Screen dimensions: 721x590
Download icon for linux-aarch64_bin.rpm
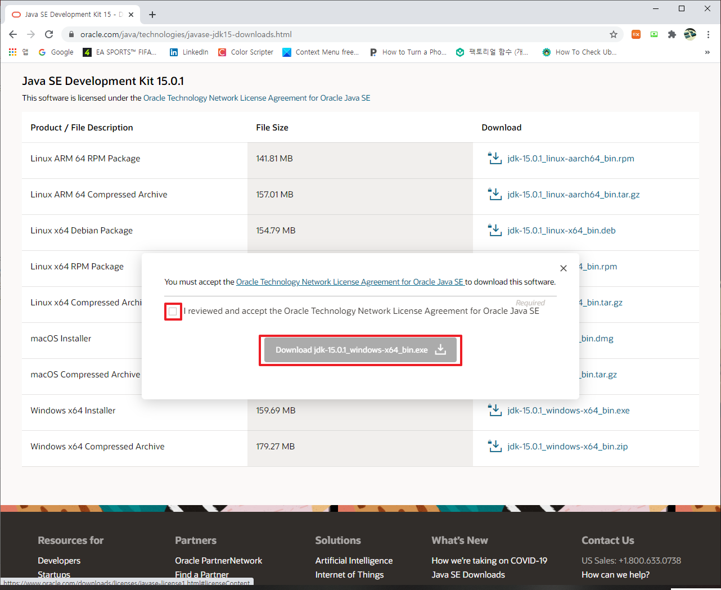point(495,158)
